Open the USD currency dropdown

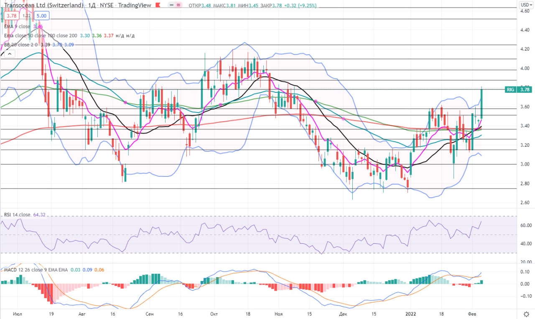click(x=526, y=5)
